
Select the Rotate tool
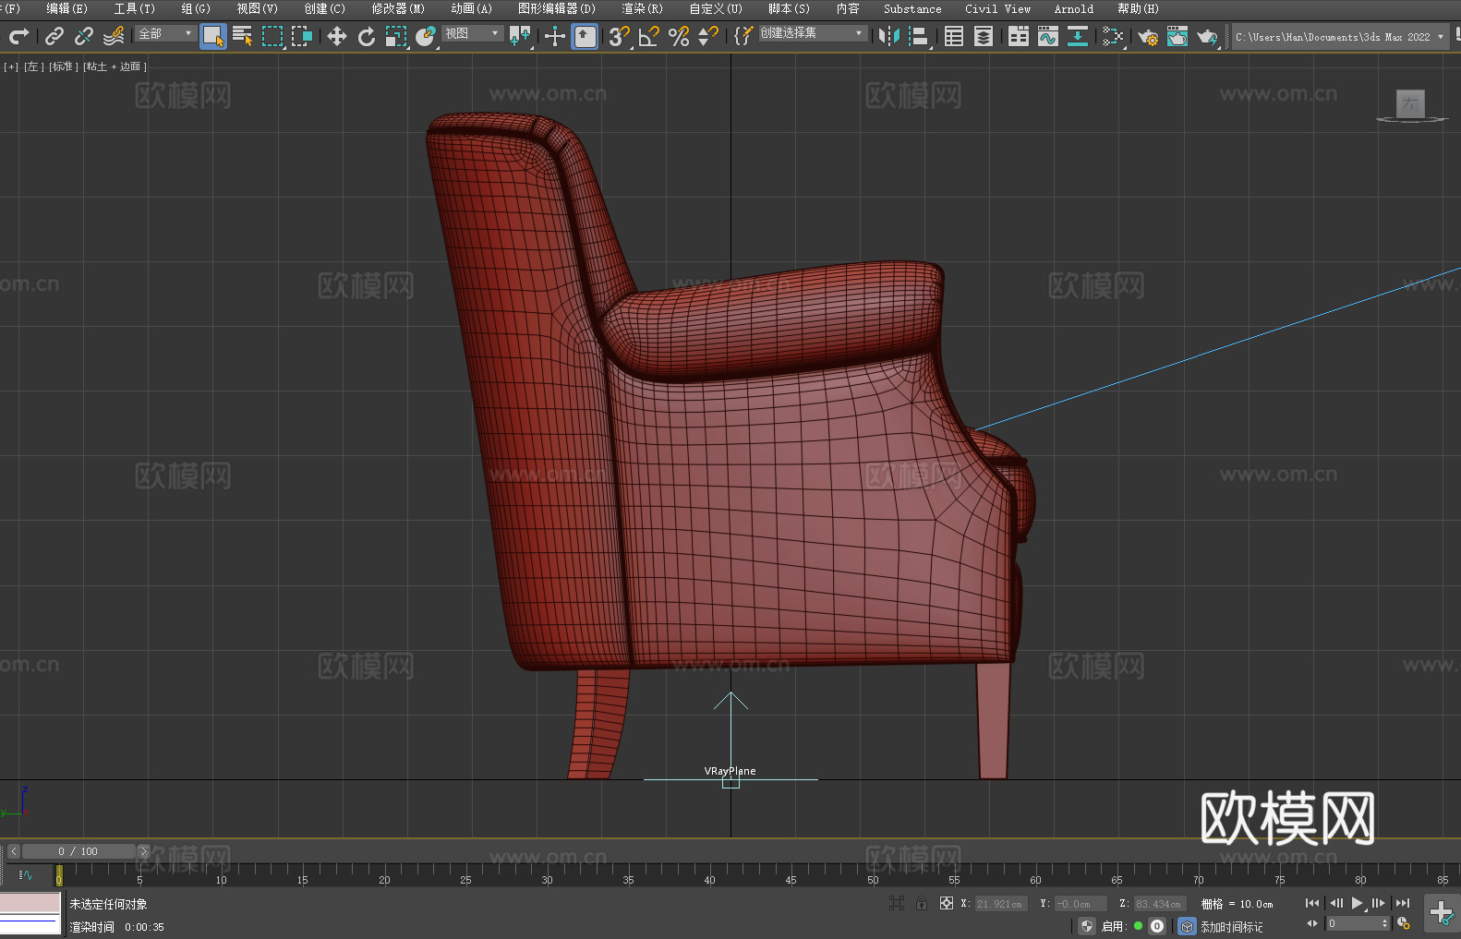[367, 36]
